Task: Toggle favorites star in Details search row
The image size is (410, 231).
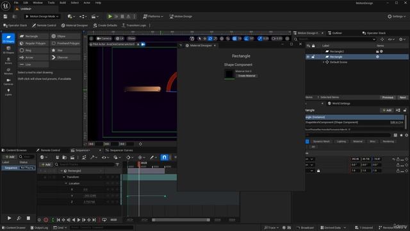Action: click(x=401, y=135)
